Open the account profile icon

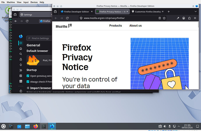point(184,18)
